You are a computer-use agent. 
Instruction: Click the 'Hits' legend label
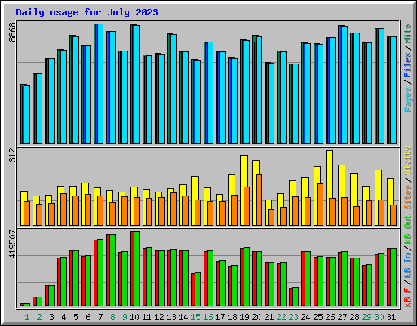coord(407,33)
